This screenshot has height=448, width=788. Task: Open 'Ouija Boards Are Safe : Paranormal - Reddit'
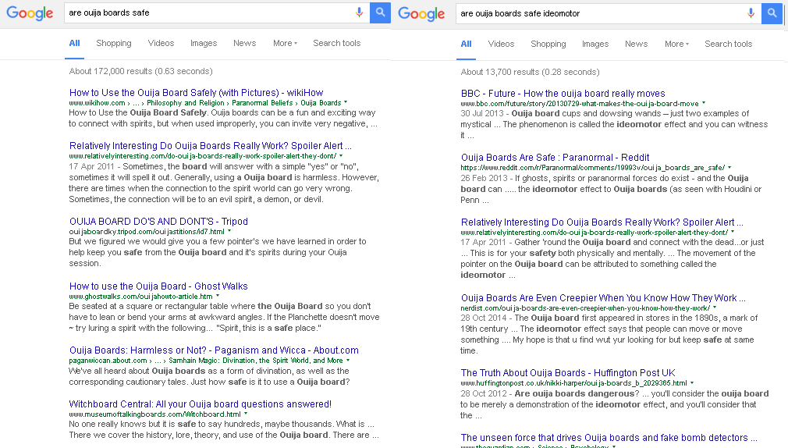point(555,158)
